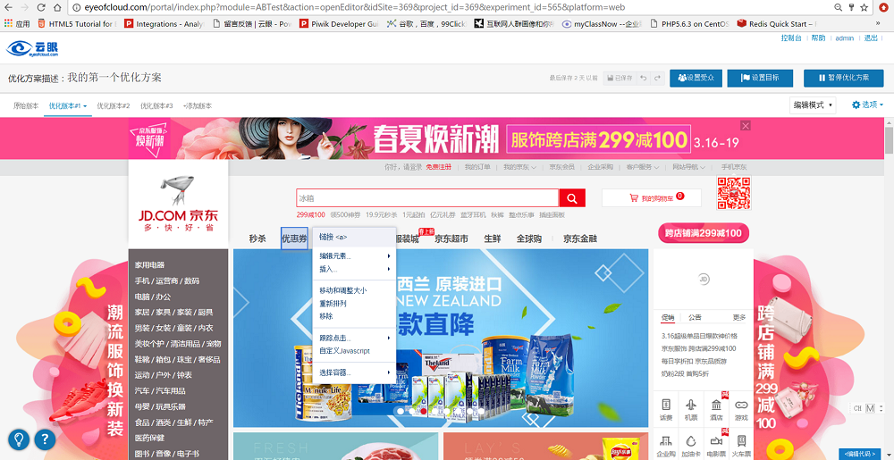Image resolution: width=894 pixels, height=460 pixels.
Task: Open the 选项 gear options dropdown
Action: 867,105
